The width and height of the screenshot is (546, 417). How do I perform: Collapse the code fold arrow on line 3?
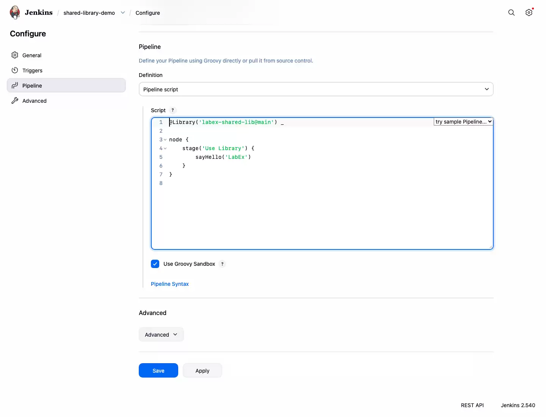165,140
